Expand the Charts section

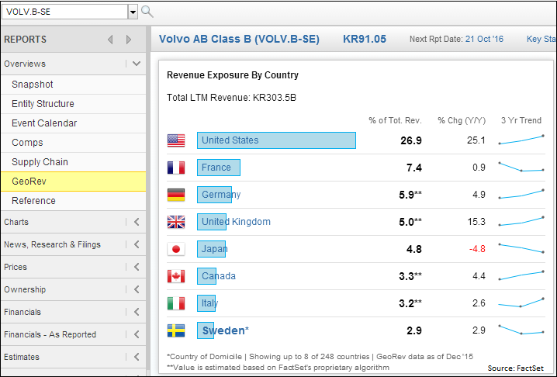[x=137, y=222]
